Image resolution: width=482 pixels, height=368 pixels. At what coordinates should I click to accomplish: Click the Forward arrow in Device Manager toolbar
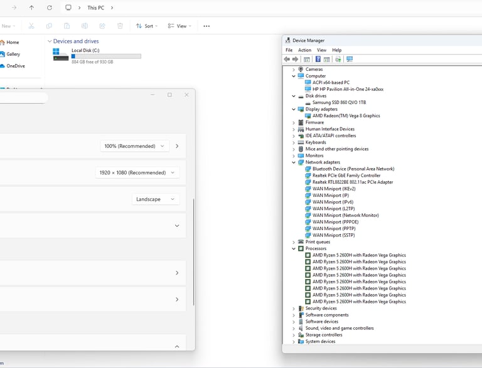tap(296, 60)
